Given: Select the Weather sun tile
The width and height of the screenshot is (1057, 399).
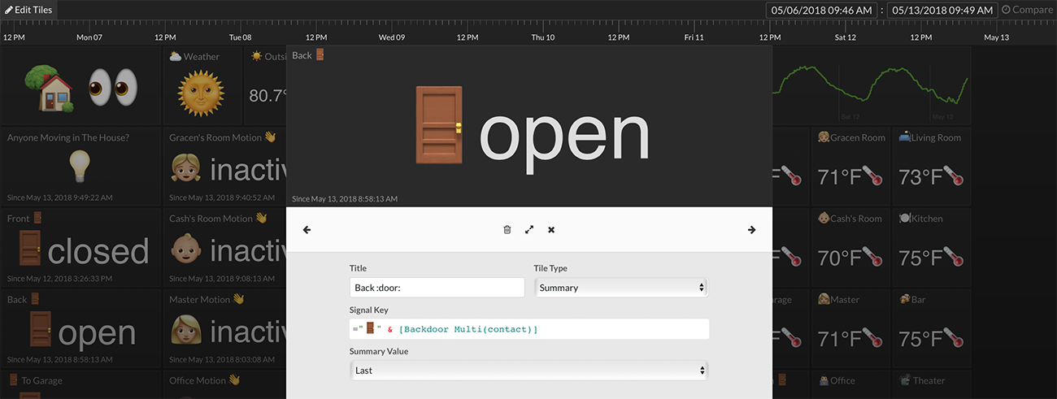Looking at the screenshot, I should click(202, 86).
